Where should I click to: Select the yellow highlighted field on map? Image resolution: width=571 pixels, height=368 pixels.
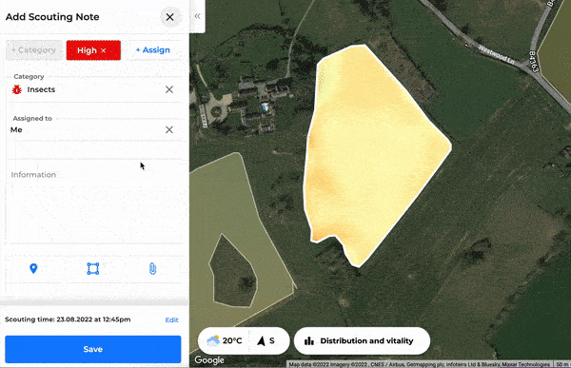pos(371,153)
